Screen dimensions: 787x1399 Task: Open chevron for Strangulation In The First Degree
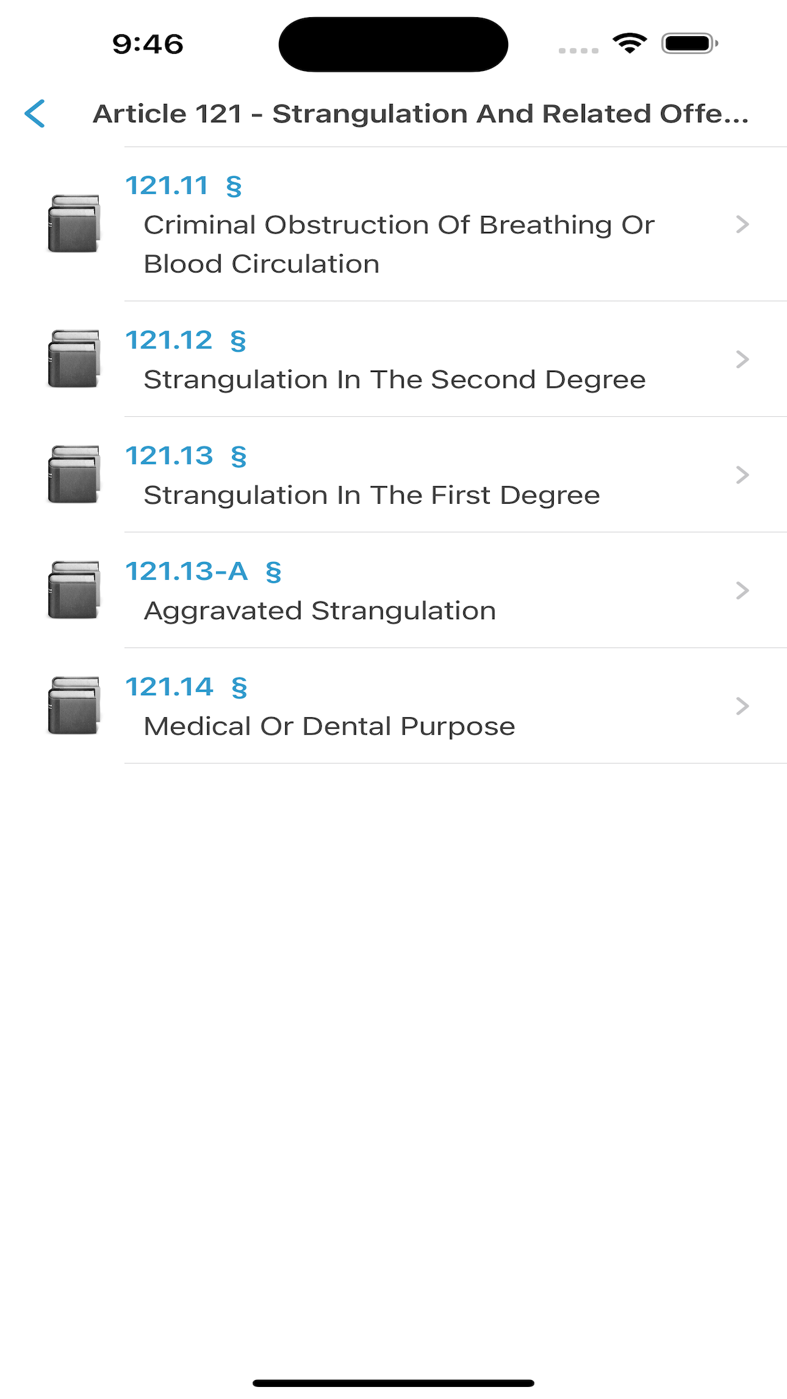(743, 475)
